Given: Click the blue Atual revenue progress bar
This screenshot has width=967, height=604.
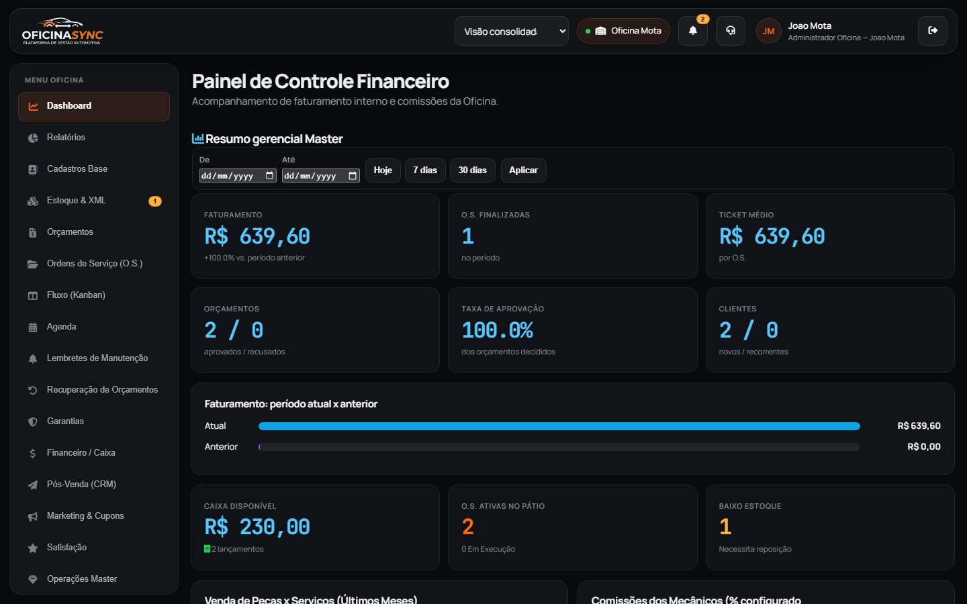Looking at the screenshot, I should click(559, 426).
